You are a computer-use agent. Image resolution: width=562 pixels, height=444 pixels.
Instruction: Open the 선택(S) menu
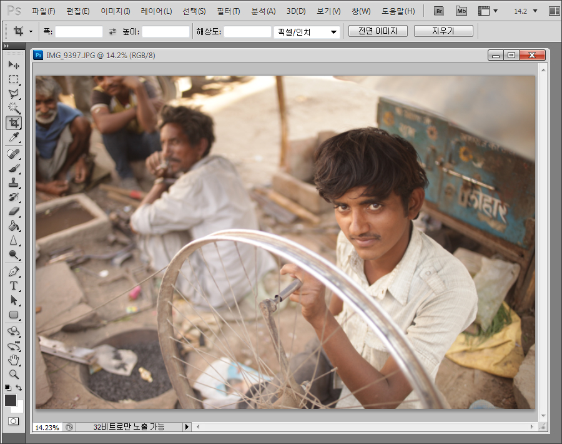(x=194, y=11)
